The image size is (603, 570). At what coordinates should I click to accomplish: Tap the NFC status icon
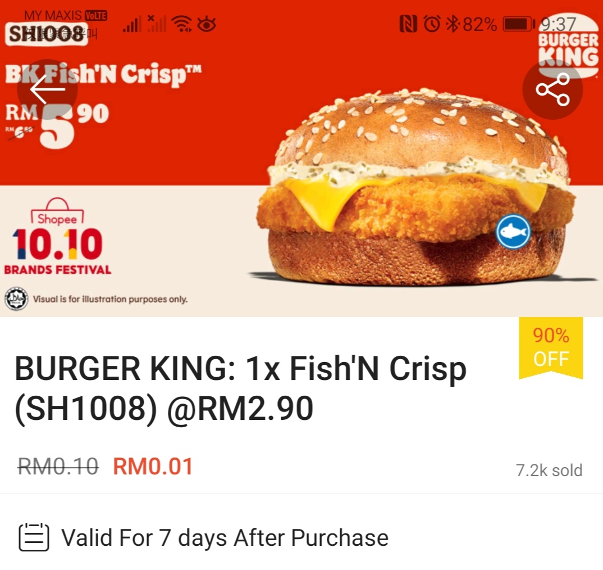(408, 24)
